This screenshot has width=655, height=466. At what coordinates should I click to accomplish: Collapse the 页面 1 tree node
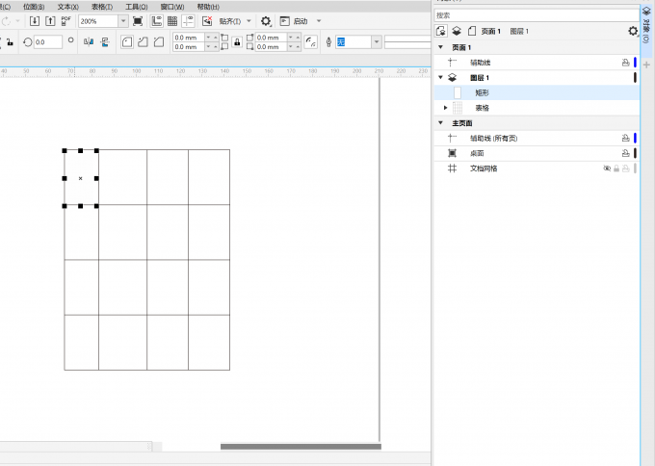[x=440, y=47]
